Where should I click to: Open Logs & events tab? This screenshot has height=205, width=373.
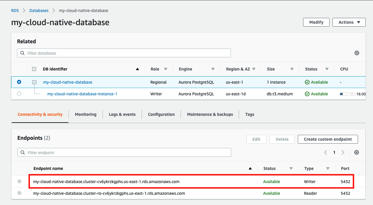[122, 114]
